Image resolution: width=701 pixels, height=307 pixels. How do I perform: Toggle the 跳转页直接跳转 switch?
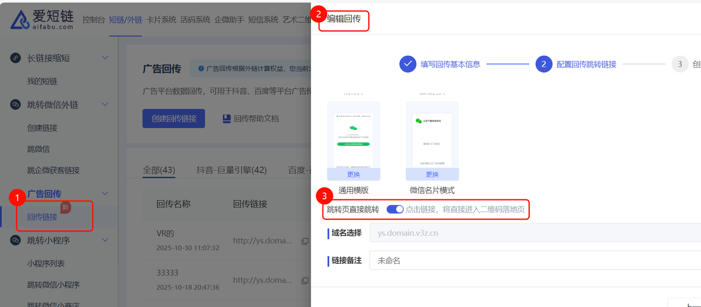tap(395, 209)
